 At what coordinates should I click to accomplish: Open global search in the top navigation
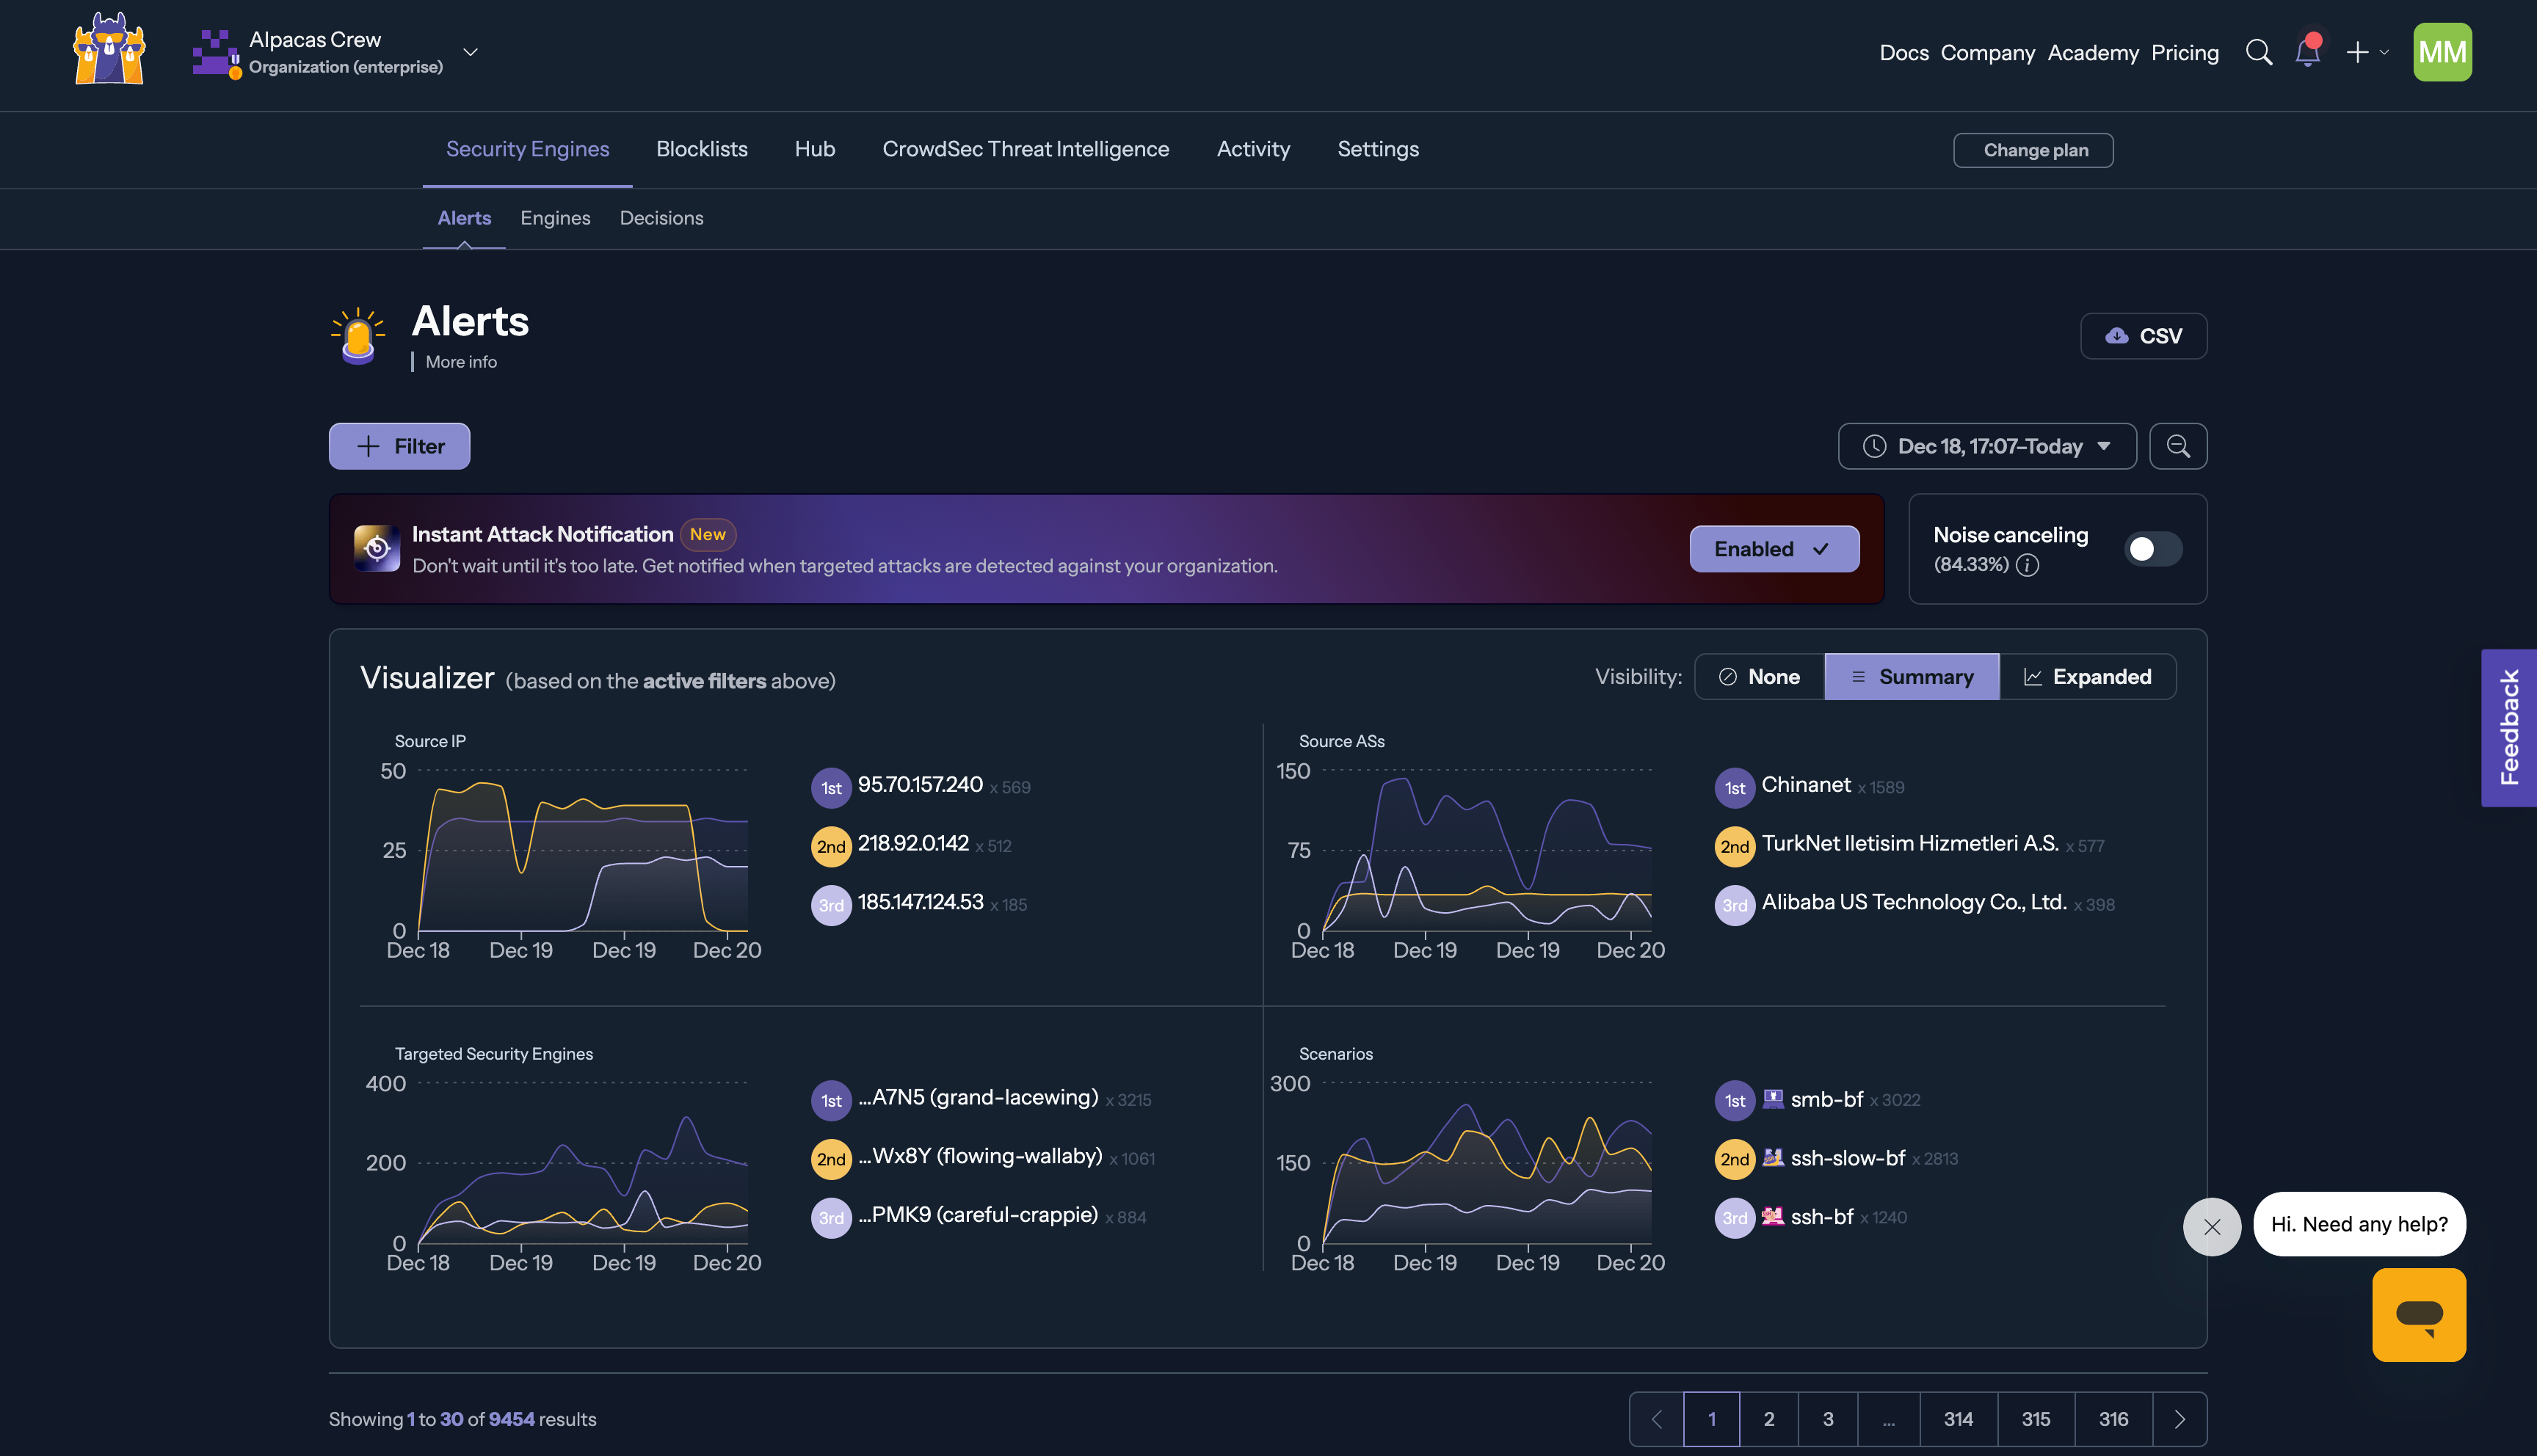[2259, 52]
